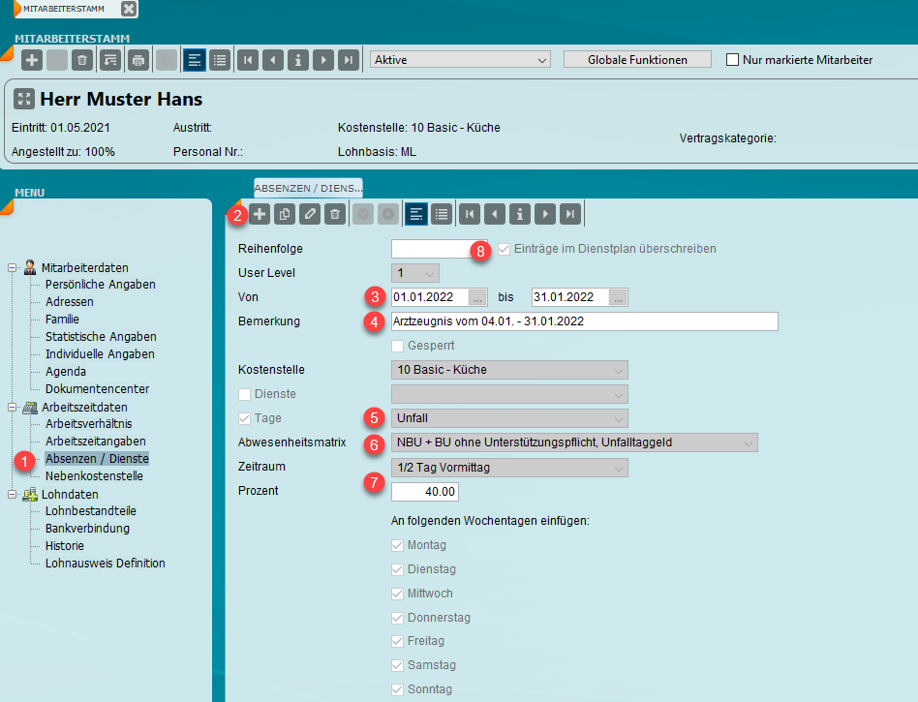This screenshot has height=702, width=918.
Task: Click into the Bemerkung text field
Action: (584, 321)
